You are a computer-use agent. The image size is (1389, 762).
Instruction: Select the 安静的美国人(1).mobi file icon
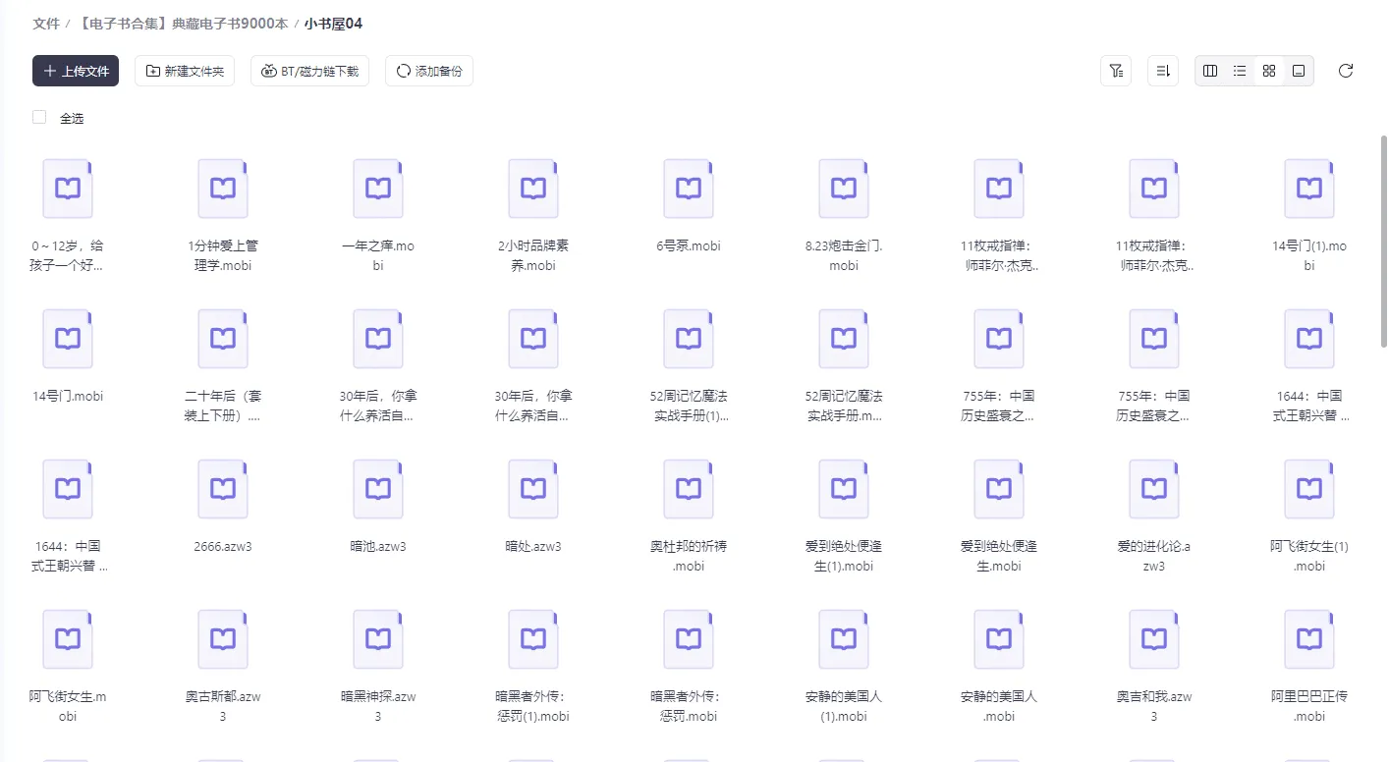point(844,639)
